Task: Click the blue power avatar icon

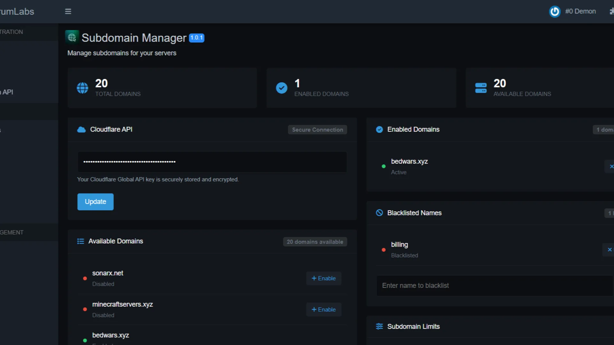Action: point(555,11)
